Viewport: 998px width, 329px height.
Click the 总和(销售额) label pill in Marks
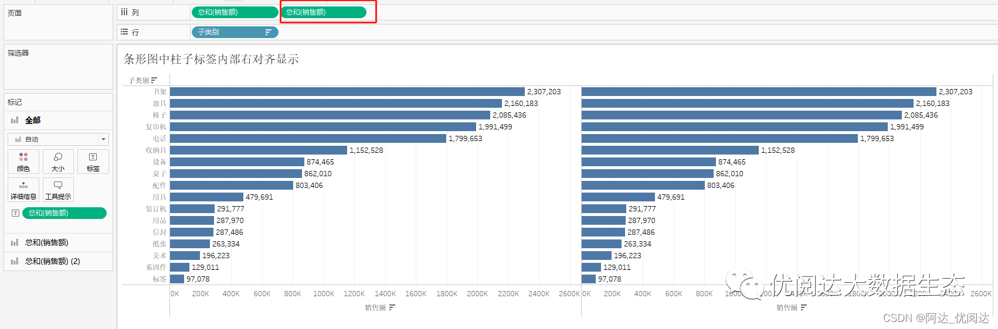click(65, 213)
